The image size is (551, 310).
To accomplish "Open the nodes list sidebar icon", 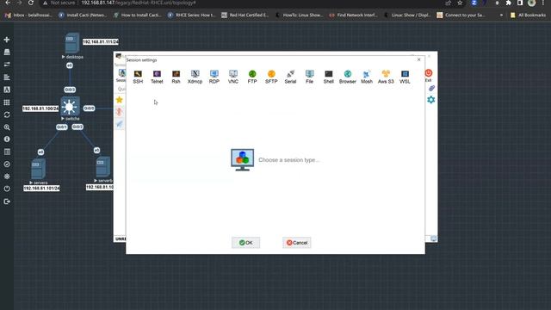I will [x=7, y=52].
